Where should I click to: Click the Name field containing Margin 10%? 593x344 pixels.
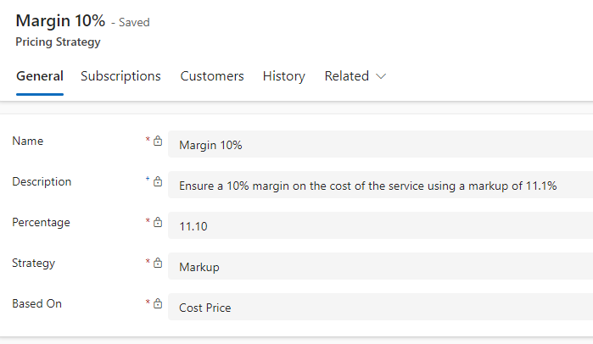point(380,145)
